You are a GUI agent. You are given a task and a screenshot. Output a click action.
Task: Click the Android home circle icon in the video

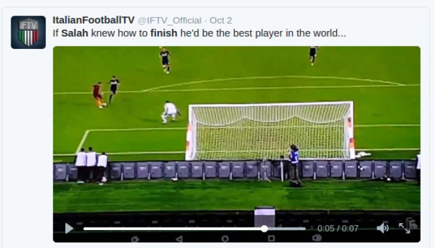(x=225, y=239)
